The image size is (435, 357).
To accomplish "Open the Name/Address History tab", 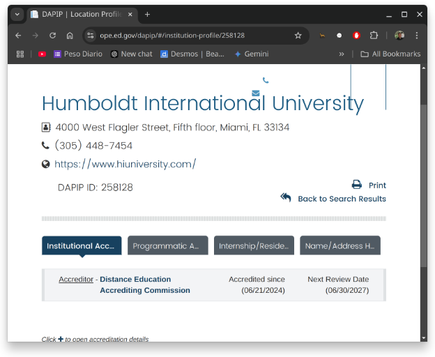I will tap(340, 245).
